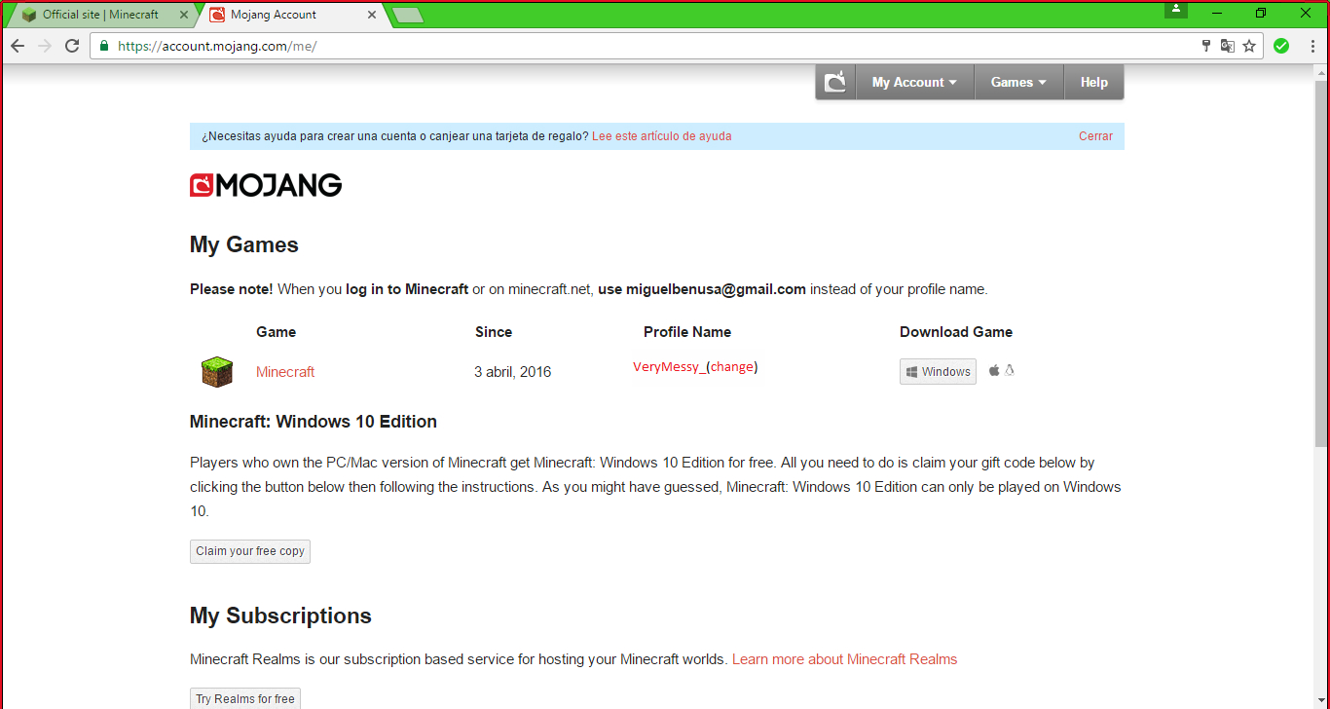Click the VeryMessy_ profile name
Image resolution: width=1330 pixels, height=709 pixels.
(669, 367)
